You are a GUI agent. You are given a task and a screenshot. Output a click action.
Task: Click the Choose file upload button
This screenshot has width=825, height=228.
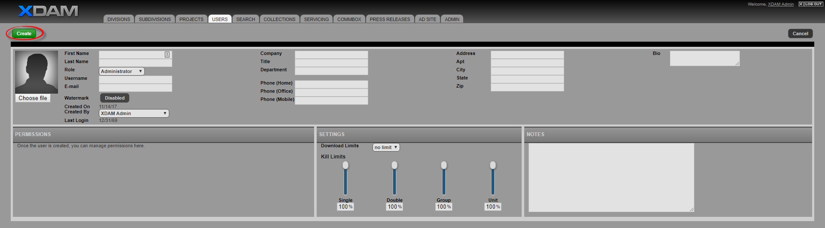pyautogui.click(x=33, y=98)
